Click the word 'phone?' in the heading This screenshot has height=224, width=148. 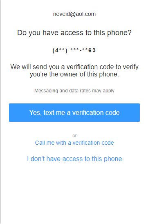point(119,33)
